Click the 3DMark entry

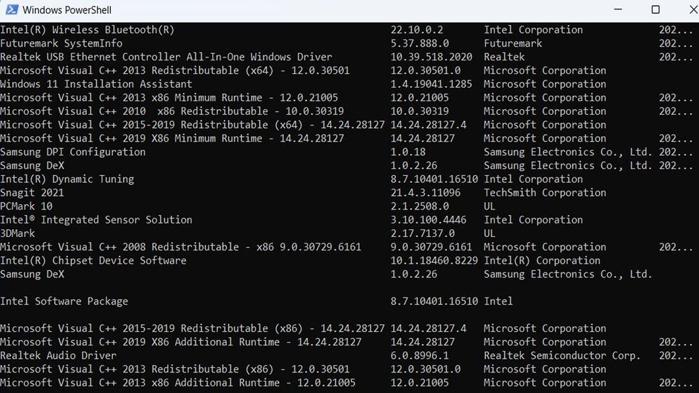(x=17, y=233)
